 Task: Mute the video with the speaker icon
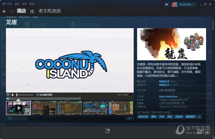click(x=13, y=95)
